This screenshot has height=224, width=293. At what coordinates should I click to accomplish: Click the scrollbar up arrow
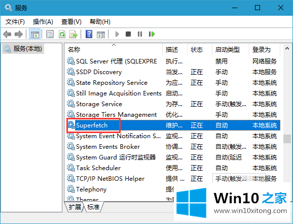(287, 49)
